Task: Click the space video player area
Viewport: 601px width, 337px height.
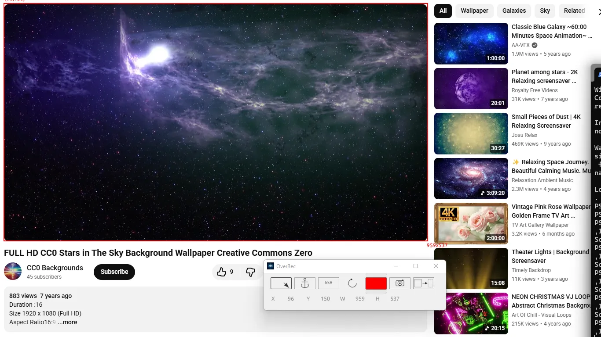Action: 216,122
